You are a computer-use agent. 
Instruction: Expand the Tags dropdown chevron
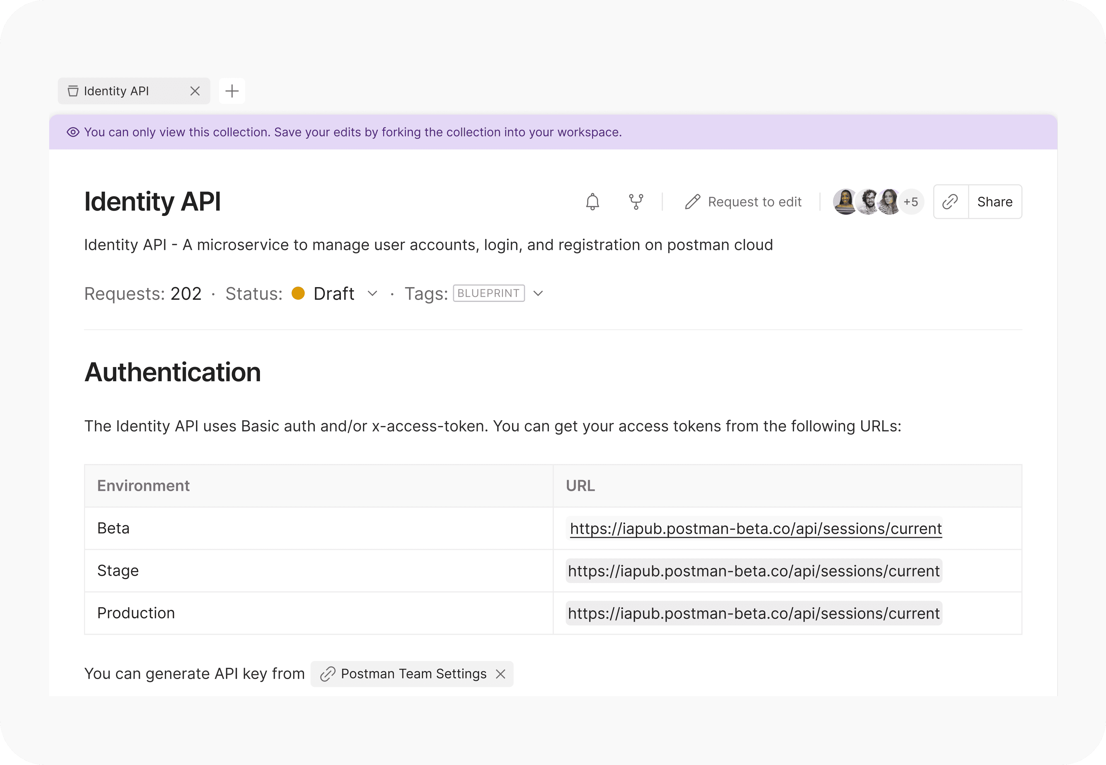point(538,293)
